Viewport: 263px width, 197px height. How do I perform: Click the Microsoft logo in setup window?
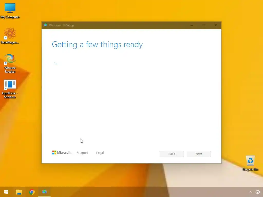61,152
